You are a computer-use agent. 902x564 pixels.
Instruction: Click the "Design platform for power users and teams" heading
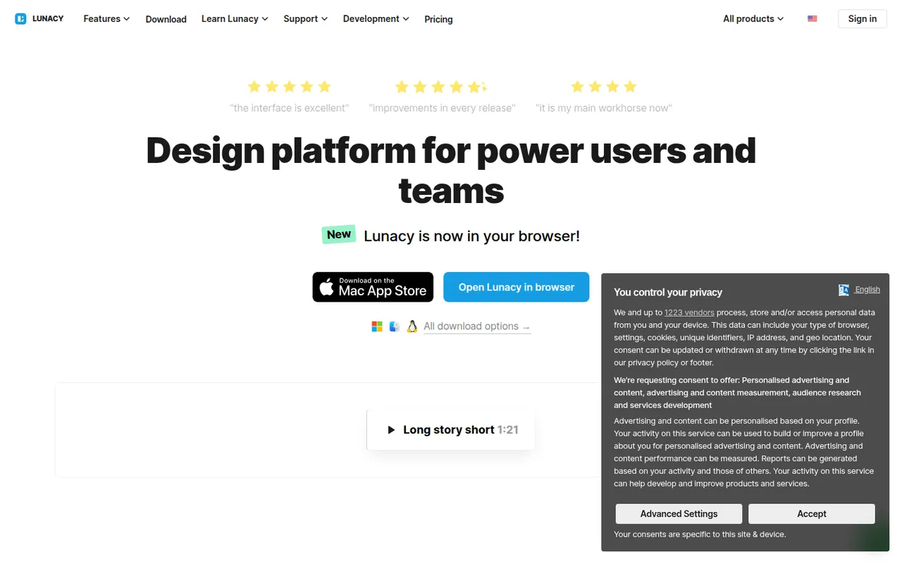[451, 170]
